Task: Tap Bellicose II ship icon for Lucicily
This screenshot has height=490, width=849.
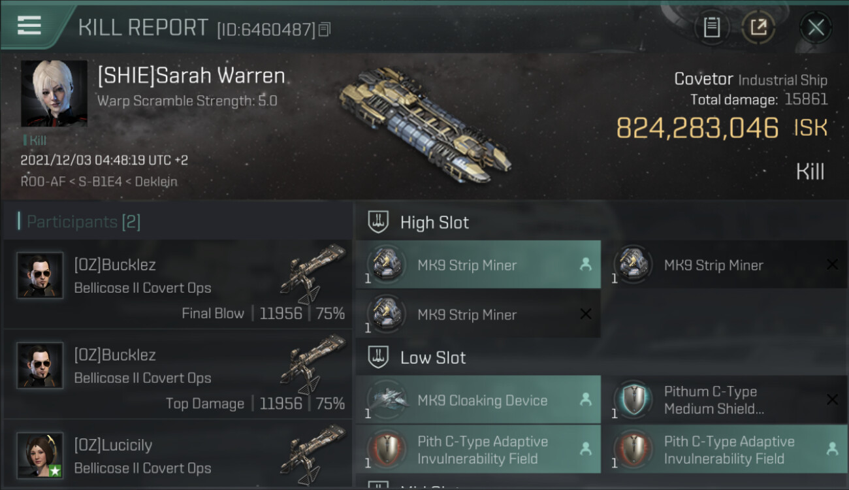Action: click(x=313, y=454)
